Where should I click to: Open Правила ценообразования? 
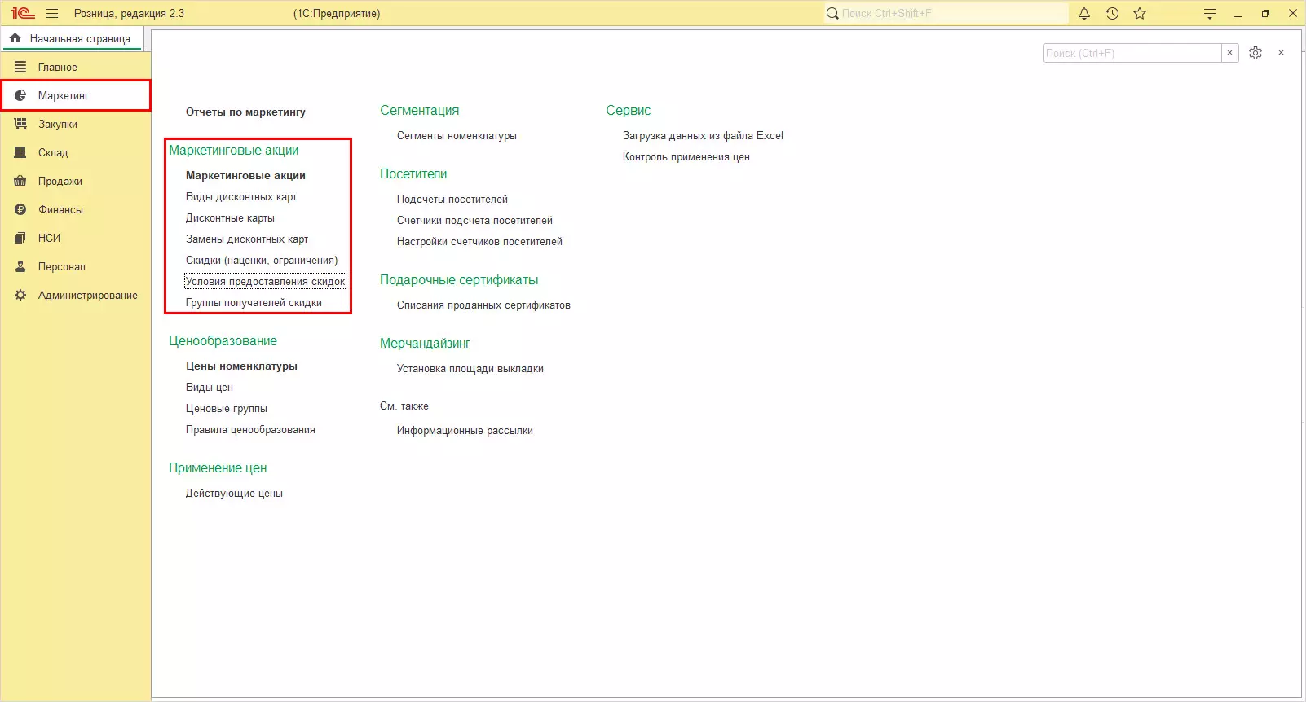pyautogui.click(x=250, y=429)
